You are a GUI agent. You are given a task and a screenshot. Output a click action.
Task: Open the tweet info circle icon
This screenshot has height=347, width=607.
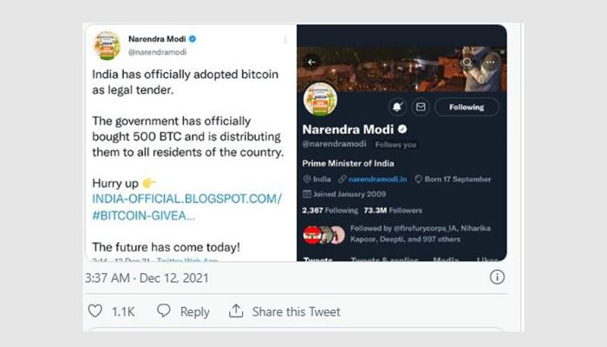click(497, 278)
